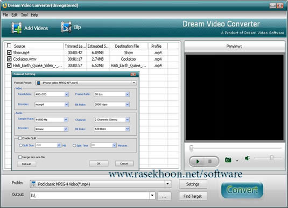Cancel the Format Setting dialog
Screen dimensions: 288x208
point(124,164)
